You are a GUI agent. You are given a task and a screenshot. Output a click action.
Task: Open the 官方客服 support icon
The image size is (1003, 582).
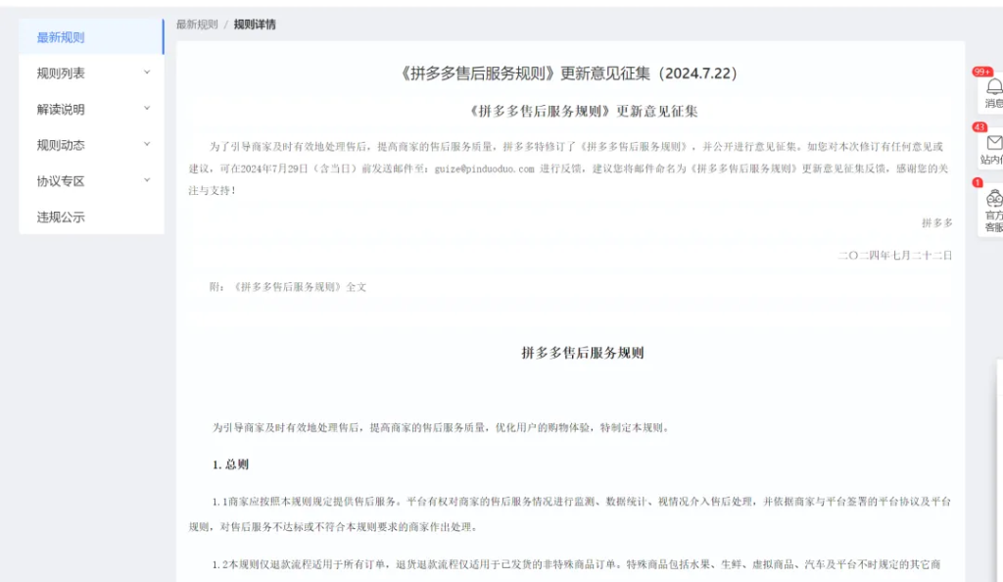pyautogui.click(x=995, y=198)
